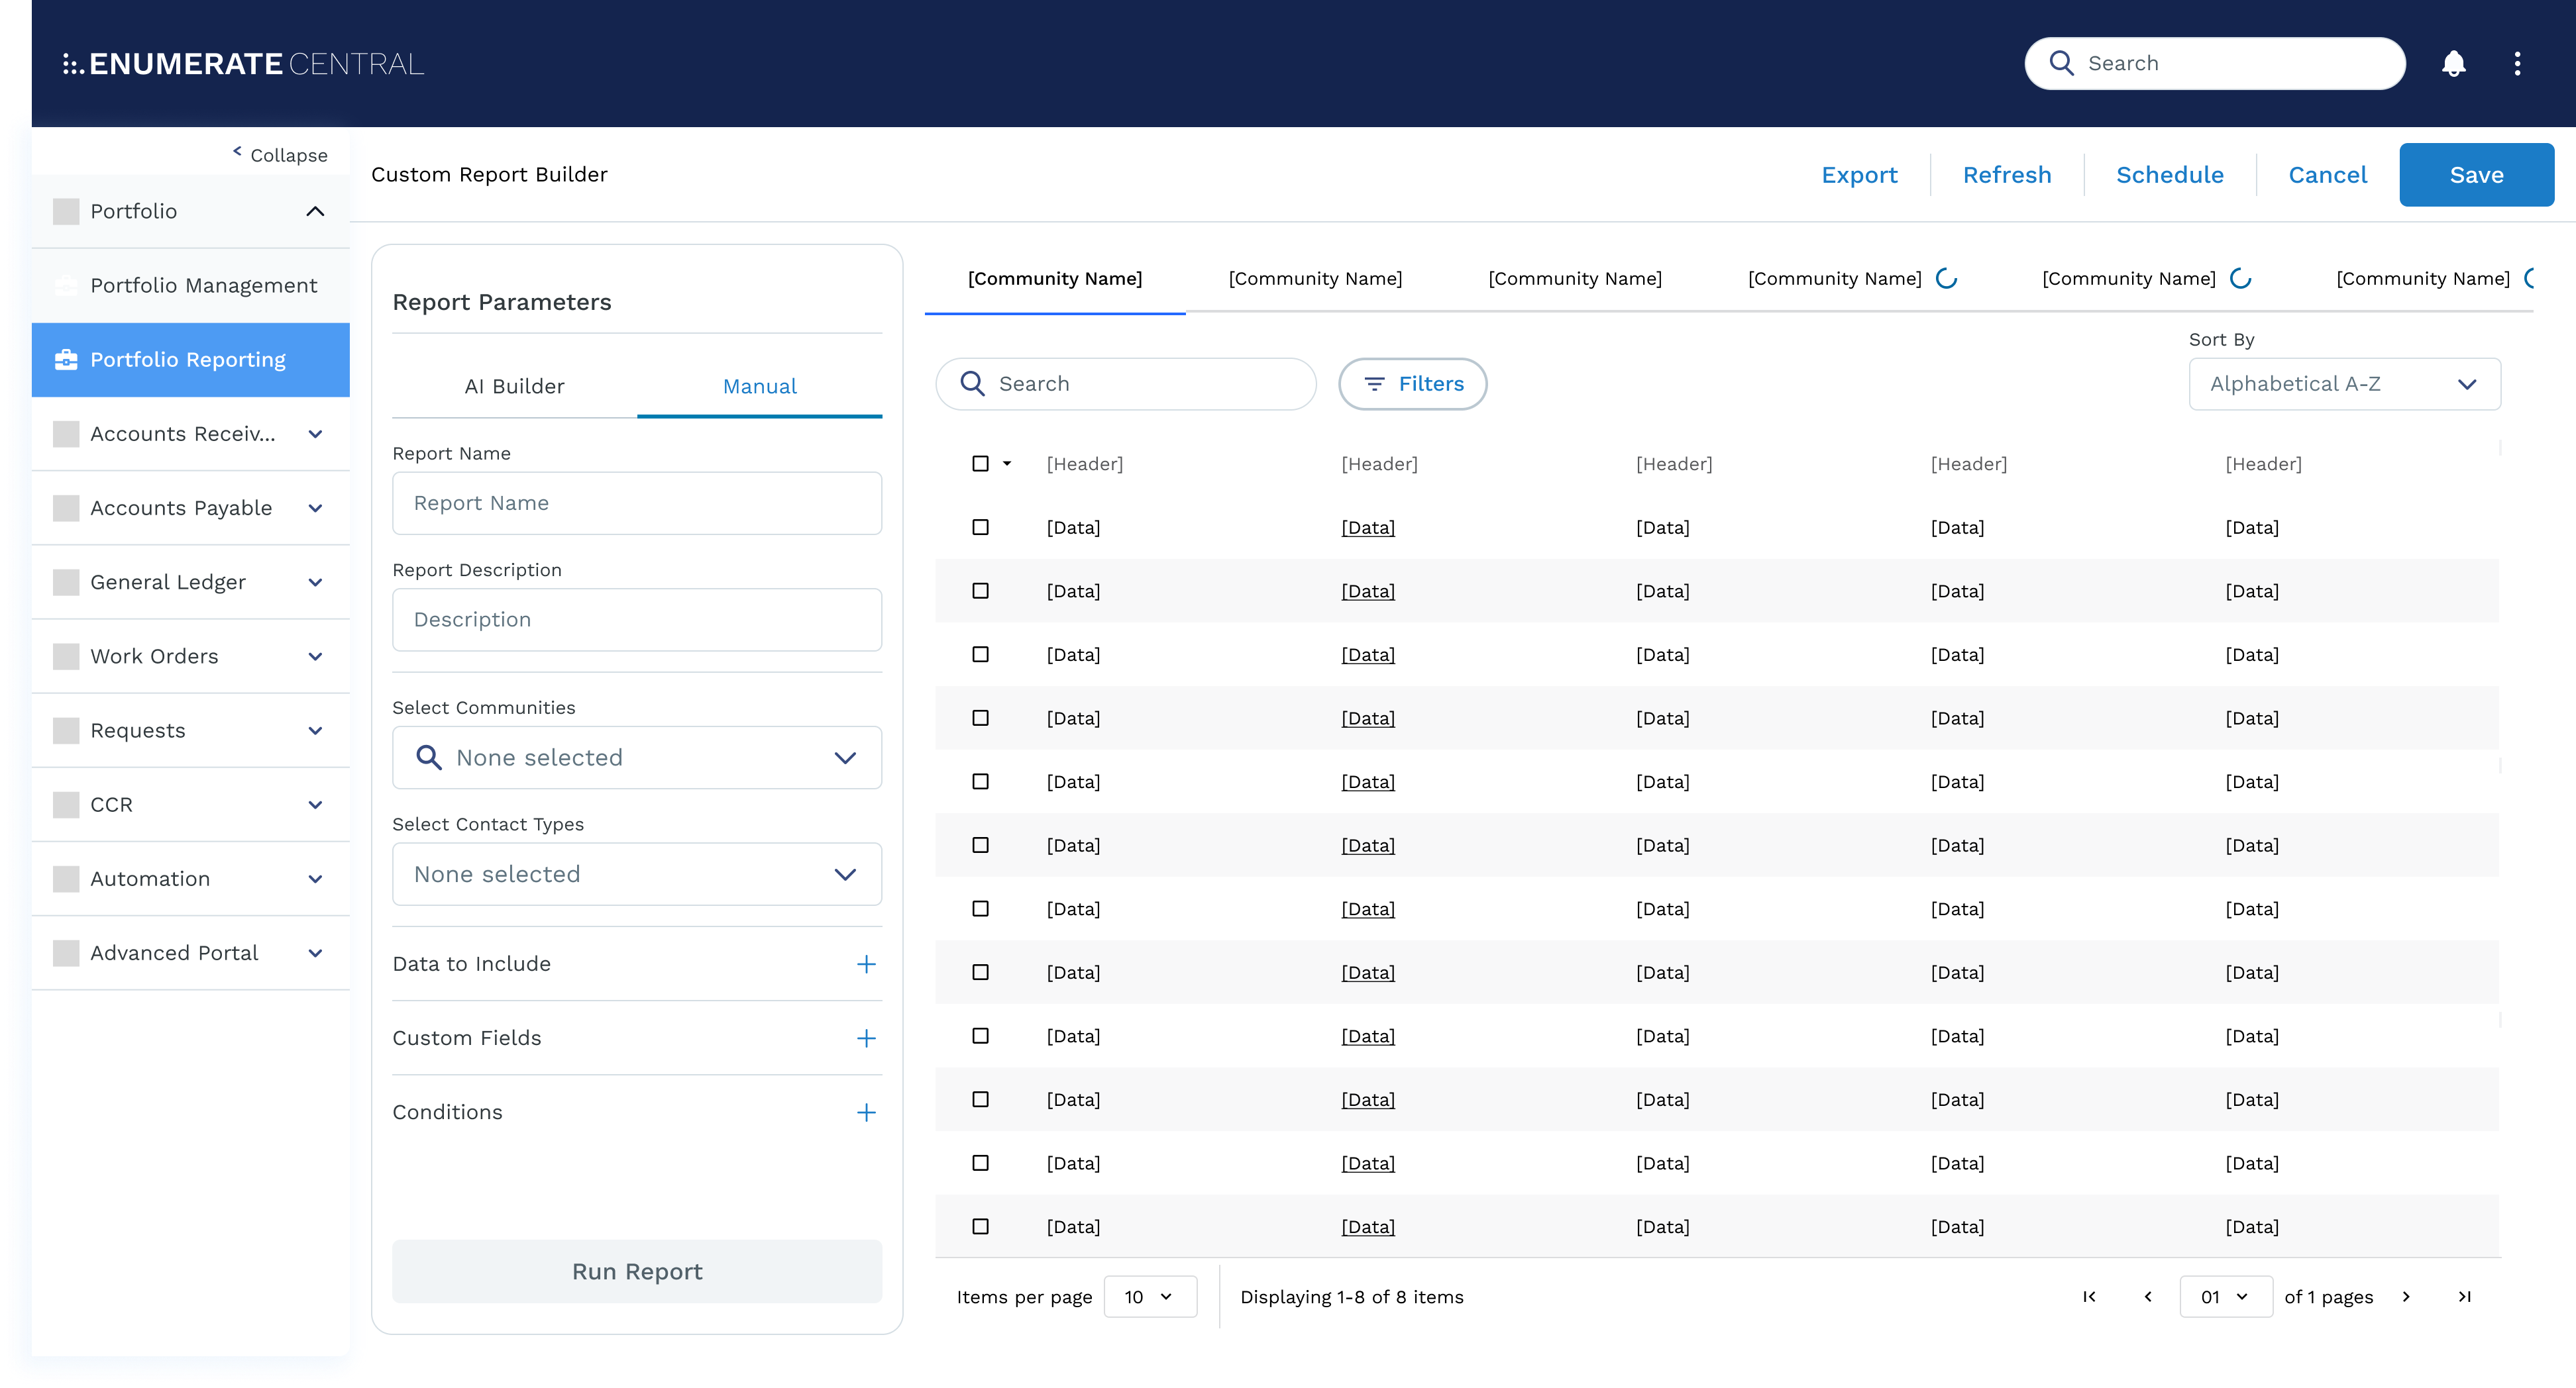Screen dimensions: 2576x1388
Task: Click the Report Name input field
Action: pyautogui.click(x=637, y=504)
